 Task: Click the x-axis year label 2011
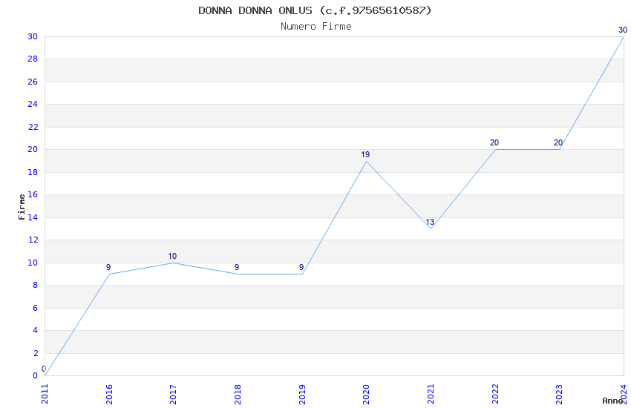point(45,395)
